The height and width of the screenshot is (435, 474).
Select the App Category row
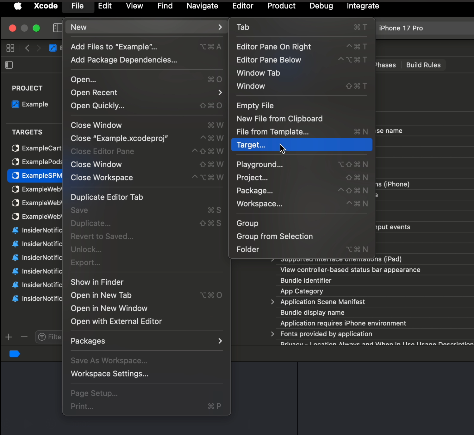(x=375, y=291)
